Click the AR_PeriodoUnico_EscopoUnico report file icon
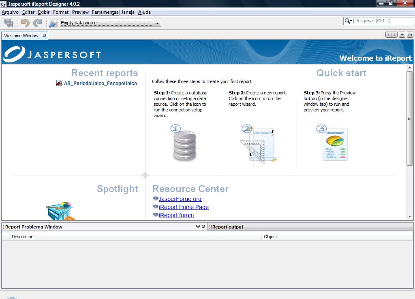415x299 pixels. (59, 83)
